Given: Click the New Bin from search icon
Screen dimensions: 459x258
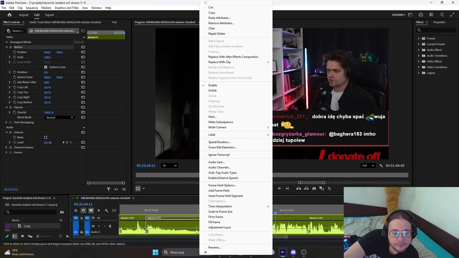Looking at the screenshot, I should (62, 212).
